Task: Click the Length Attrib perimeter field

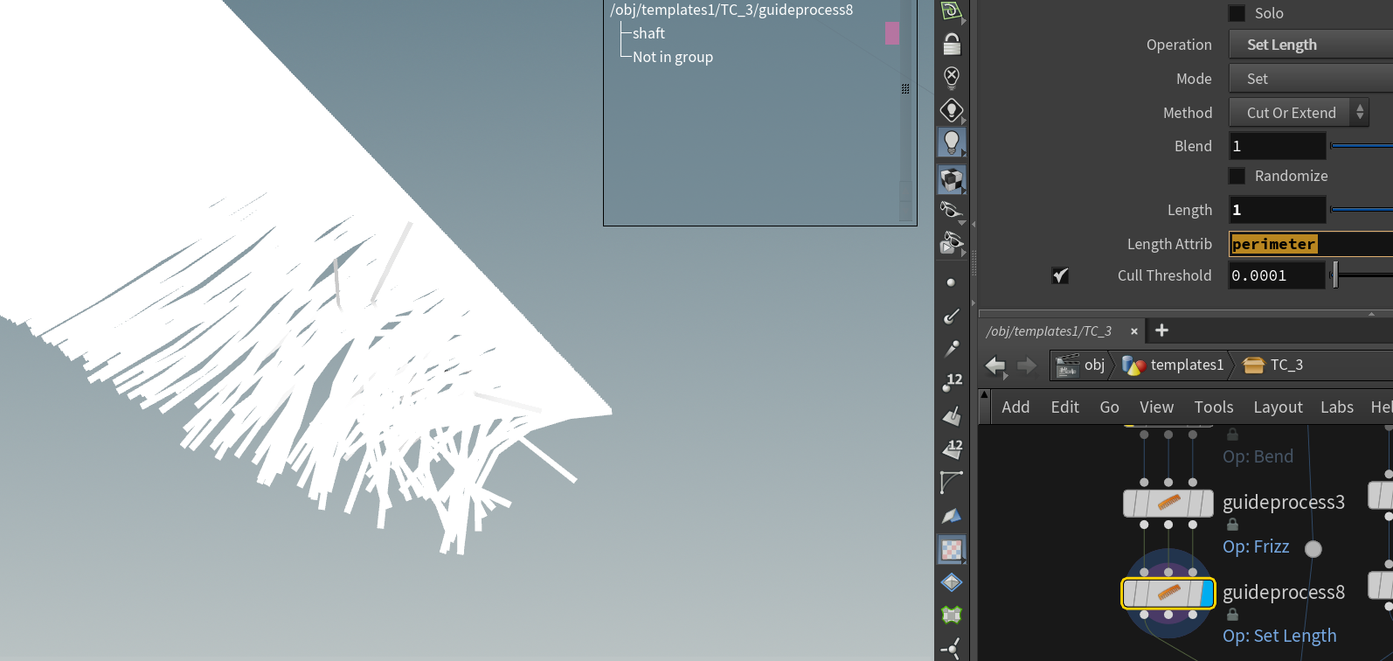Action: click(1309, 244)
